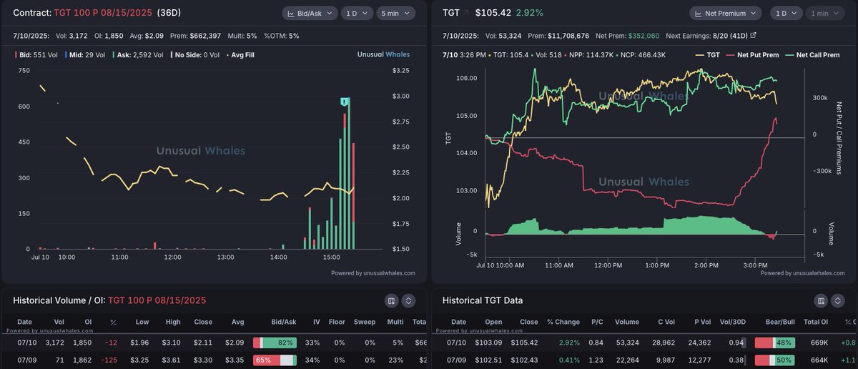858x369 pixels.
Task: Open the 1 min interval dropdown
Action: 825,14
